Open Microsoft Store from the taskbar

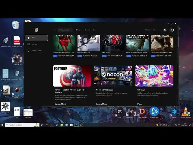(71, 125)
